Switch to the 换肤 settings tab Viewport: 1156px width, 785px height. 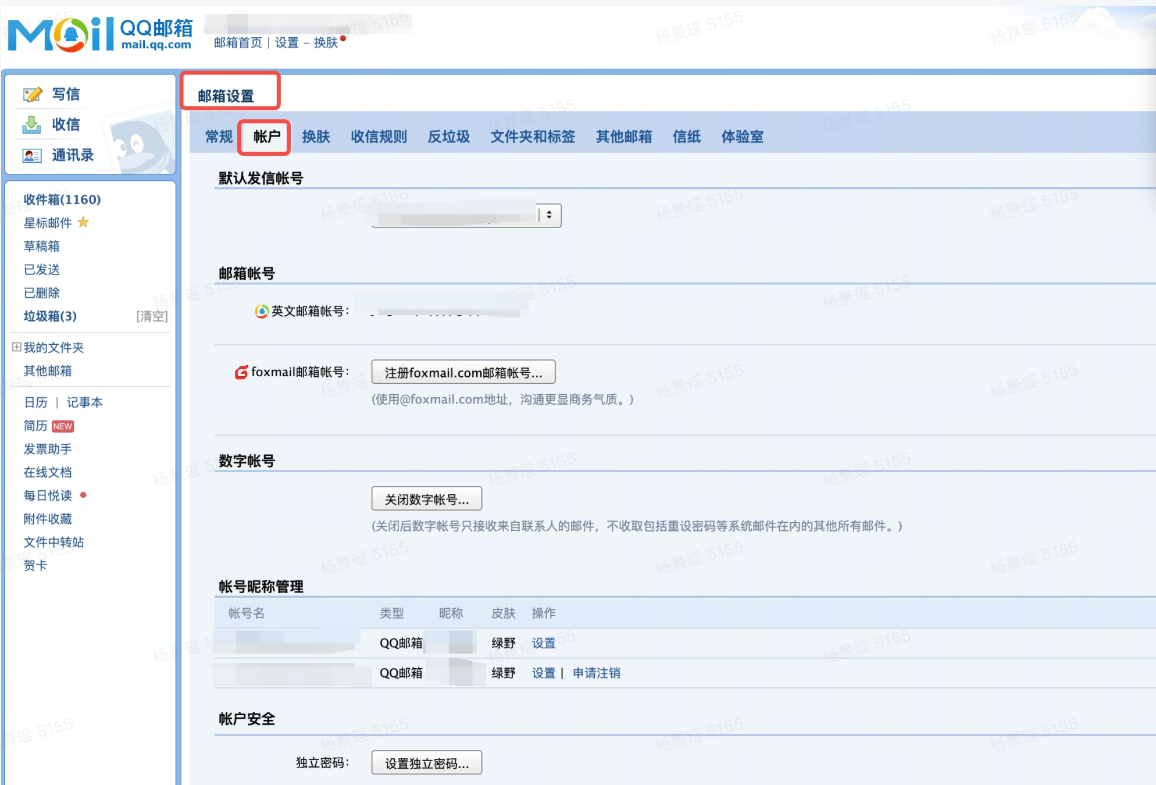click(316, 137)
